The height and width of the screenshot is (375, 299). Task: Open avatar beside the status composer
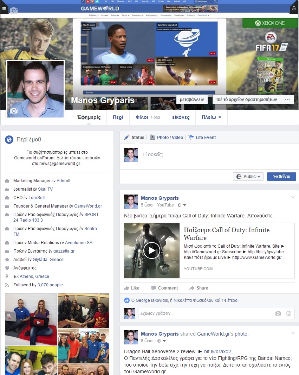pyautogui.click(x=131, y=154)
